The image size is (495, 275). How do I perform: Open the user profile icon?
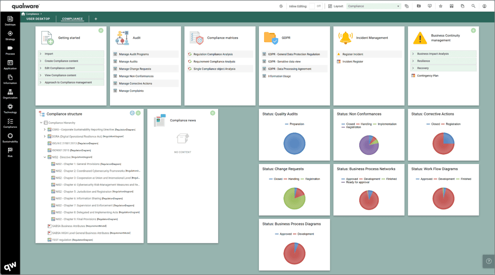[x=484, y=6]
